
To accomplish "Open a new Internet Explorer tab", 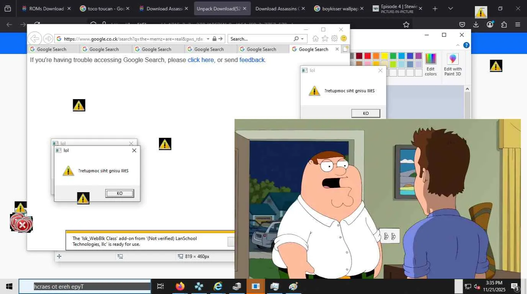I will 345,49.
